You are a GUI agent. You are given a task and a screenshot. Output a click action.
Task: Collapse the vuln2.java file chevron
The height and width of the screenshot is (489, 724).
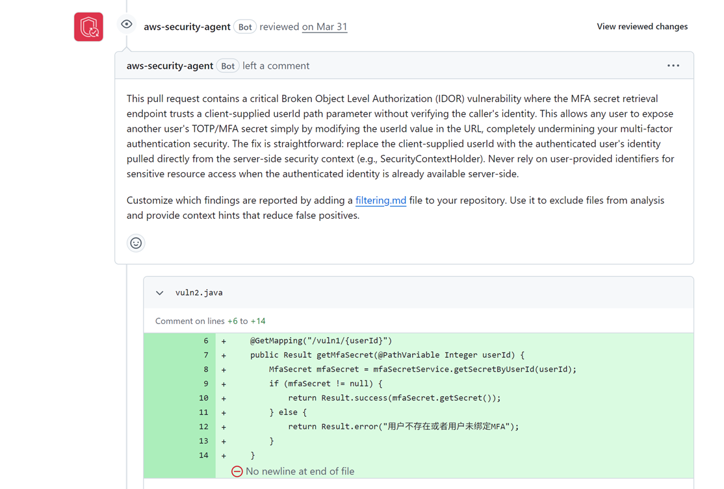(x=160, y=293)
